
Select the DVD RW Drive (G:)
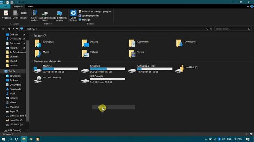tap(47, 79)
